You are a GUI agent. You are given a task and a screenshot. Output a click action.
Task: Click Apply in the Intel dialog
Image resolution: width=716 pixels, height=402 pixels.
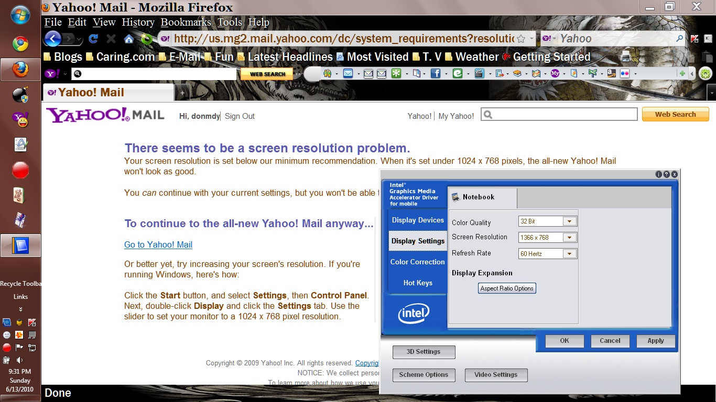656,341
